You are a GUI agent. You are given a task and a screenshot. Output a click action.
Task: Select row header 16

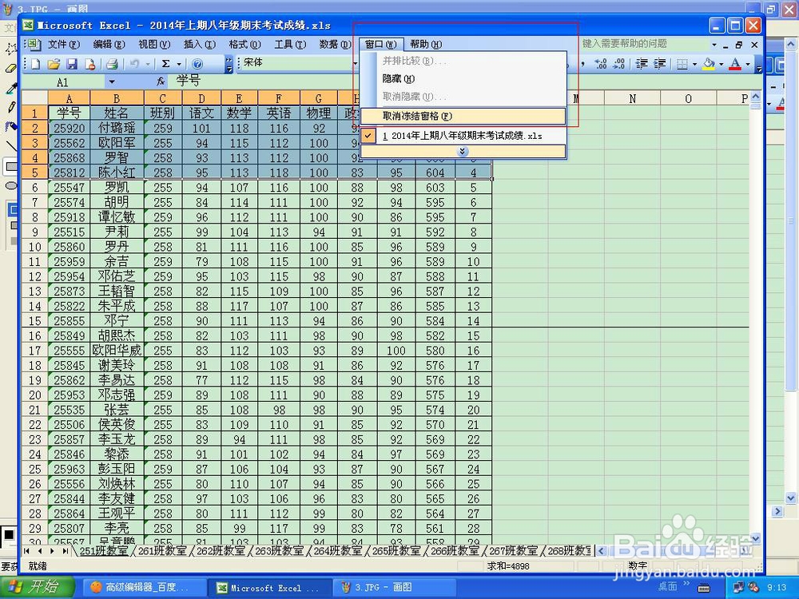34,336
